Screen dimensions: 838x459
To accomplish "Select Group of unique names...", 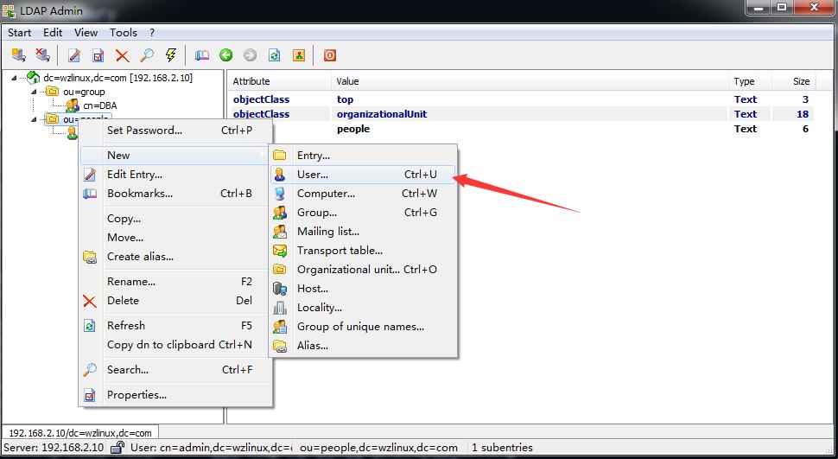I will 363,327.
